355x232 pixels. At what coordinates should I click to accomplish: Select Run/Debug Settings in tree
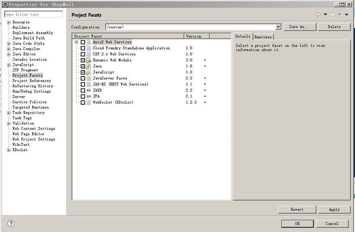pos(32,91)
